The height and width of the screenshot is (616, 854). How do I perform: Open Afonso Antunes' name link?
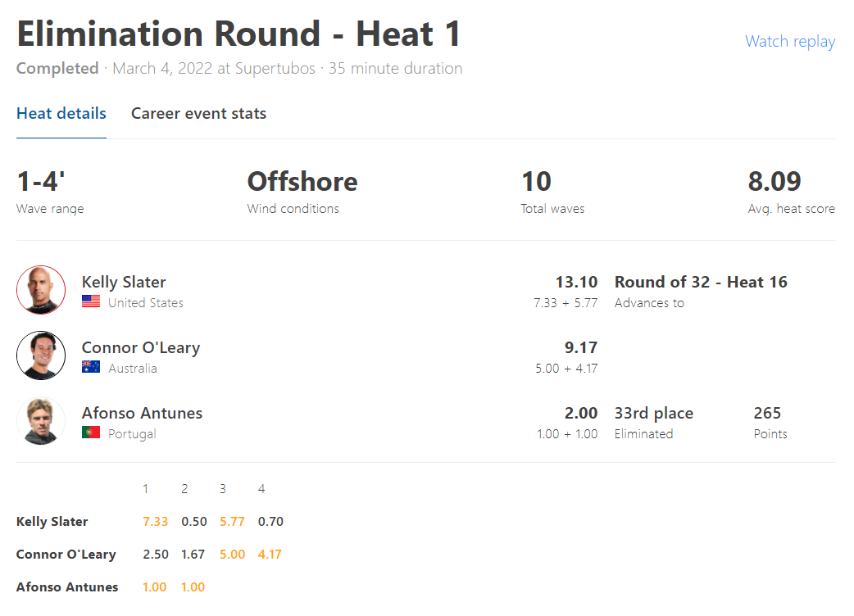(x=142, y=413)
